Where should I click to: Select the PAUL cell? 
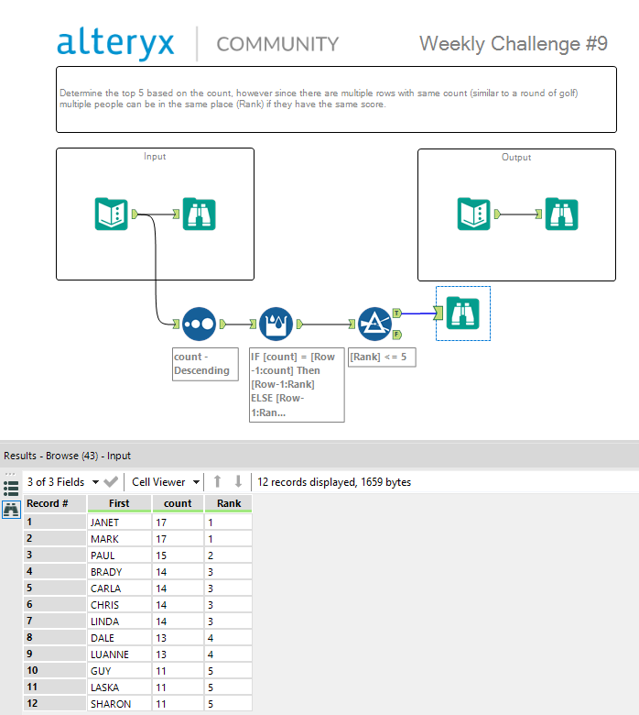point(119,555)
